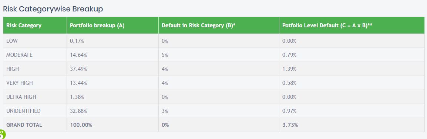Click the GRAND TOTAL row label
This screenshot has height=139, width=427.
pyautogui.click(x=24, y=125)
